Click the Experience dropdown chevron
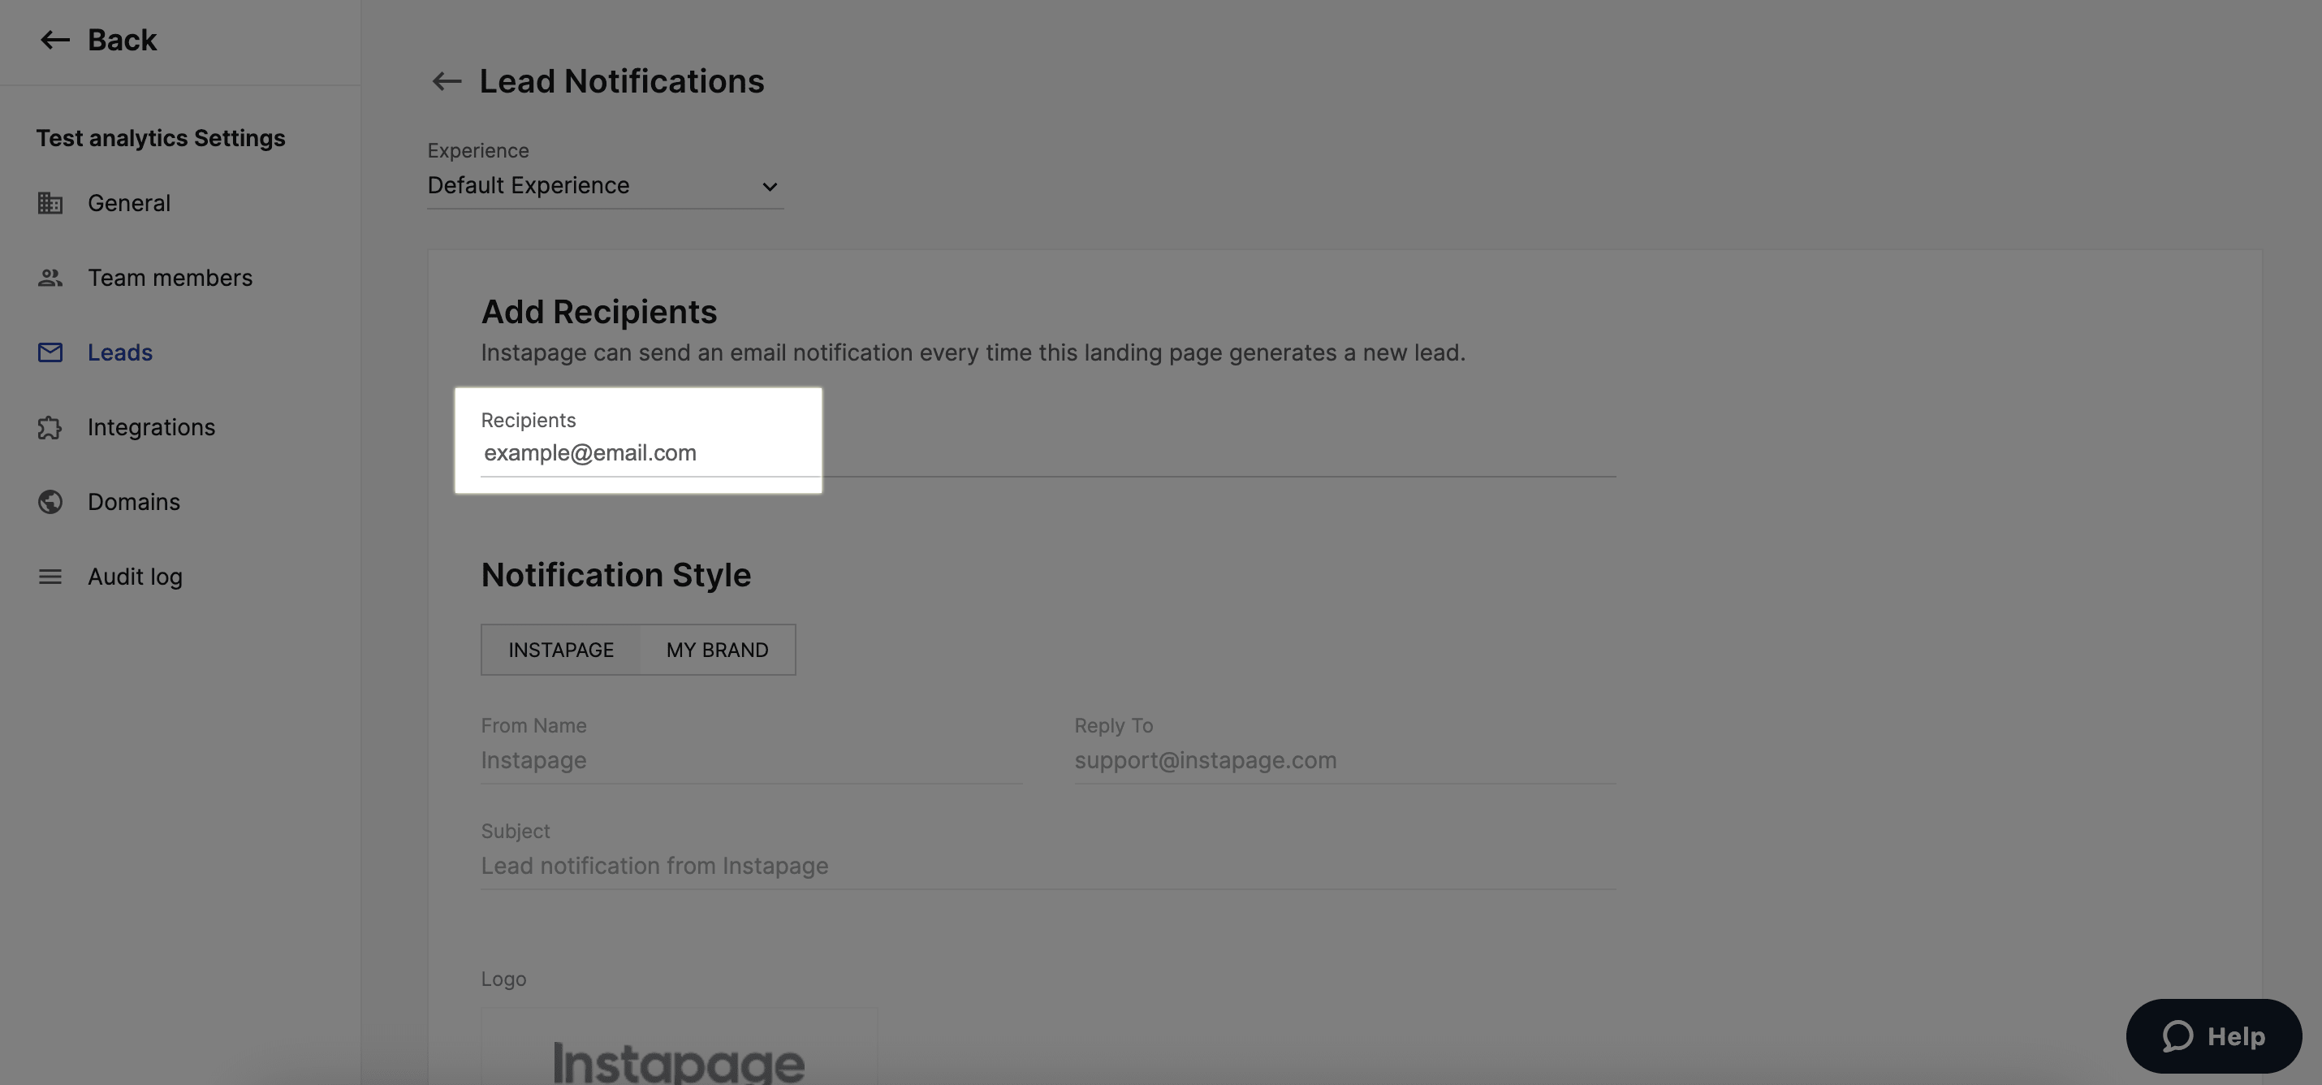This screenshot has width=2322, height=1085. 769,187
